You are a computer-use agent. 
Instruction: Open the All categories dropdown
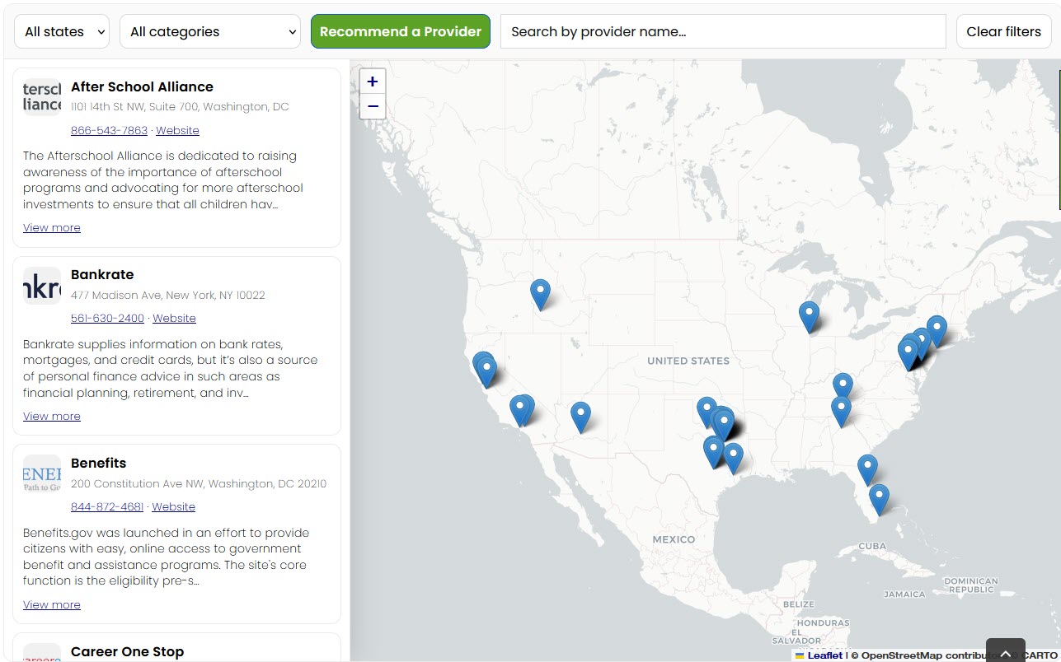click(x=209, y=31)
